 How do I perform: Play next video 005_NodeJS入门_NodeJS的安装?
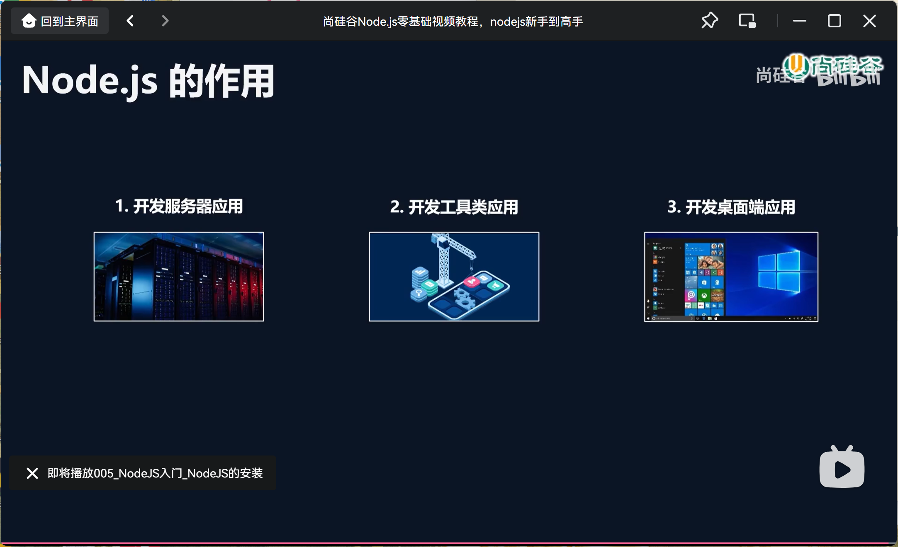[155, 473]
